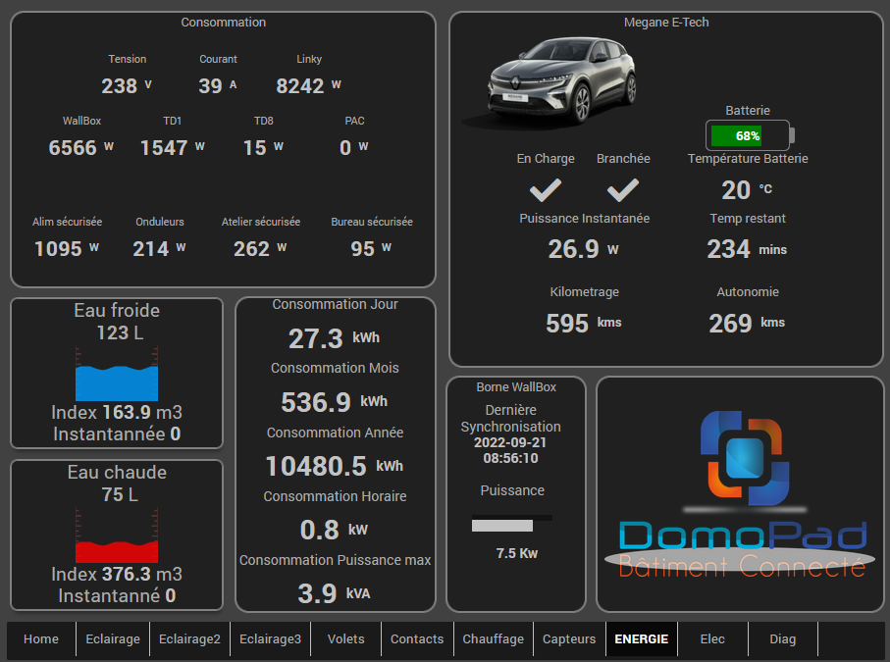This screenshot has height=662, width=890.
Task: Go to the Chauffage tab
Action: (x=494, y=638)
